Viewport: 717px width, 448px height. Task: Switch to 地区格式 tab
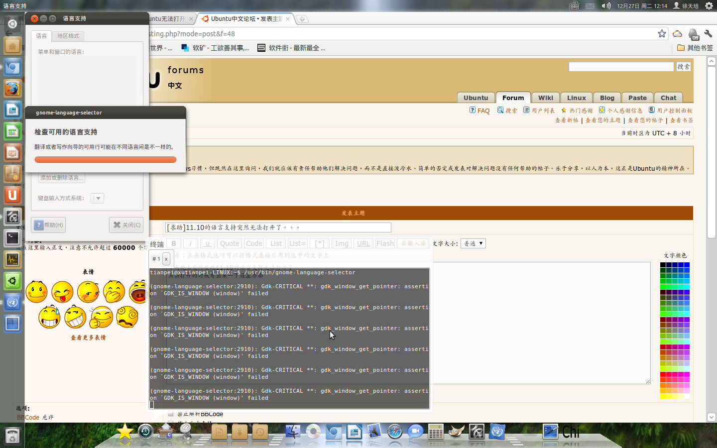(68, 36)
